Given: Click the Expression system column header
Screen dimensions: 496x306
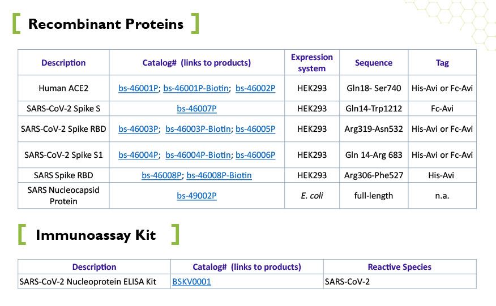Looking at the screenshot, I should [x=312, y=63].
